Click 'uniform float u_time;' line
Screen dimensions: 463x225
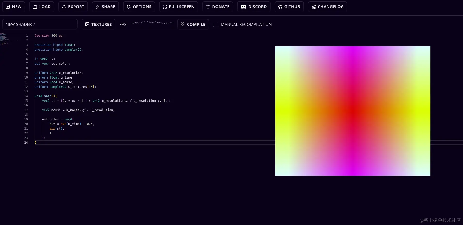pos(54,77)
